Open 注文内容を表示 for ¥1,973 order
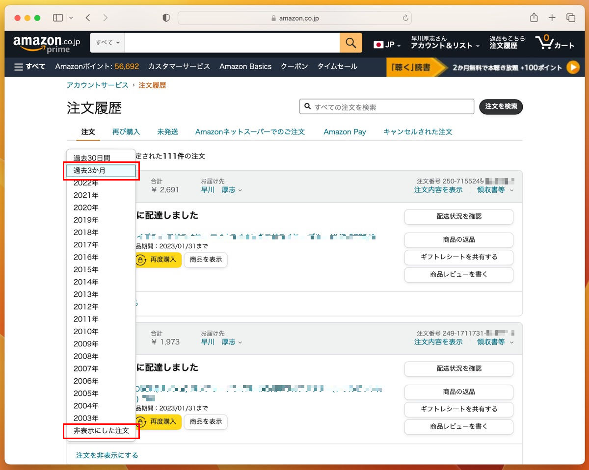 coord(438,342)
